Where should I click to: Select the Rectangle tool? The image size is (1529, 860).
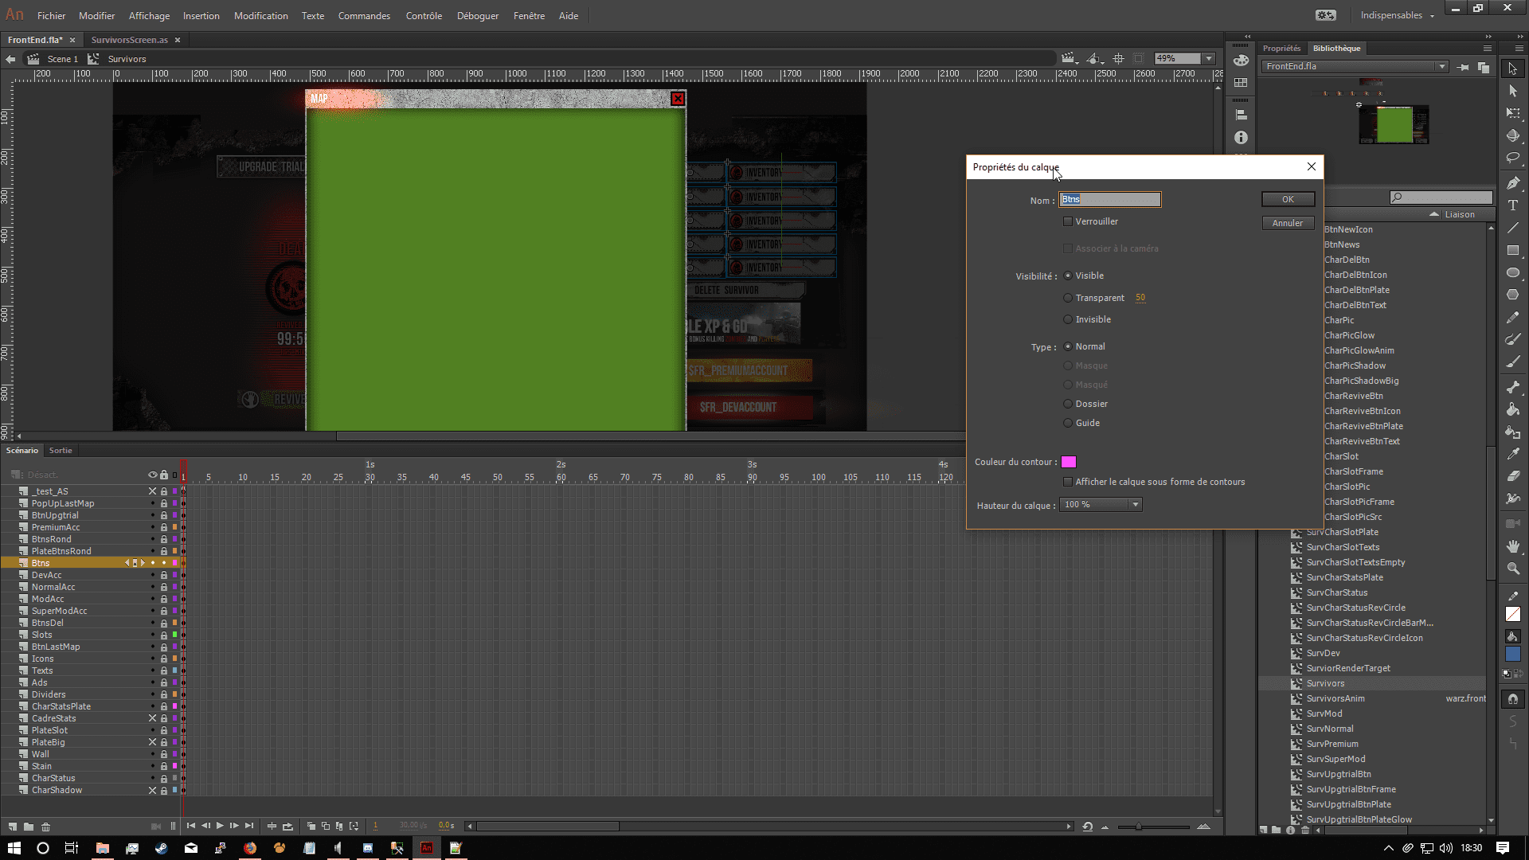[1513, 250]
